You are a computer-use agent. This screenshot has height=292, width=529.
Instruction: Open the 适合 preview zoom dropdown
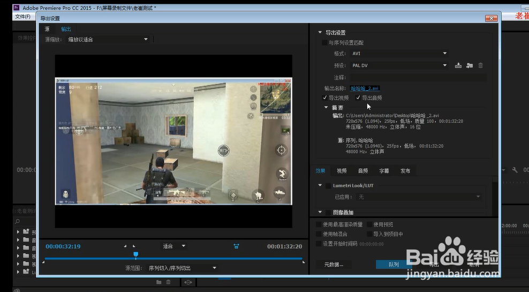coord(174,246)
